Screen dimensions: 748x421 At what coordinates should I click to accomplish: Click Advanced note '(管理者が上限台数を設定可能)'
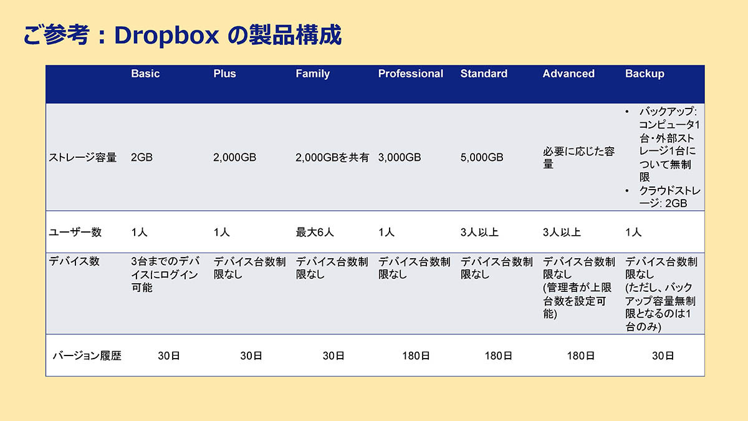pyautogui.click(x=578, y=301)
